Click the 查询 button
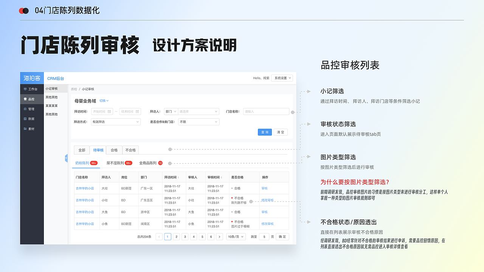This screenshot has height=272, width=484. (x=265, y=132)
